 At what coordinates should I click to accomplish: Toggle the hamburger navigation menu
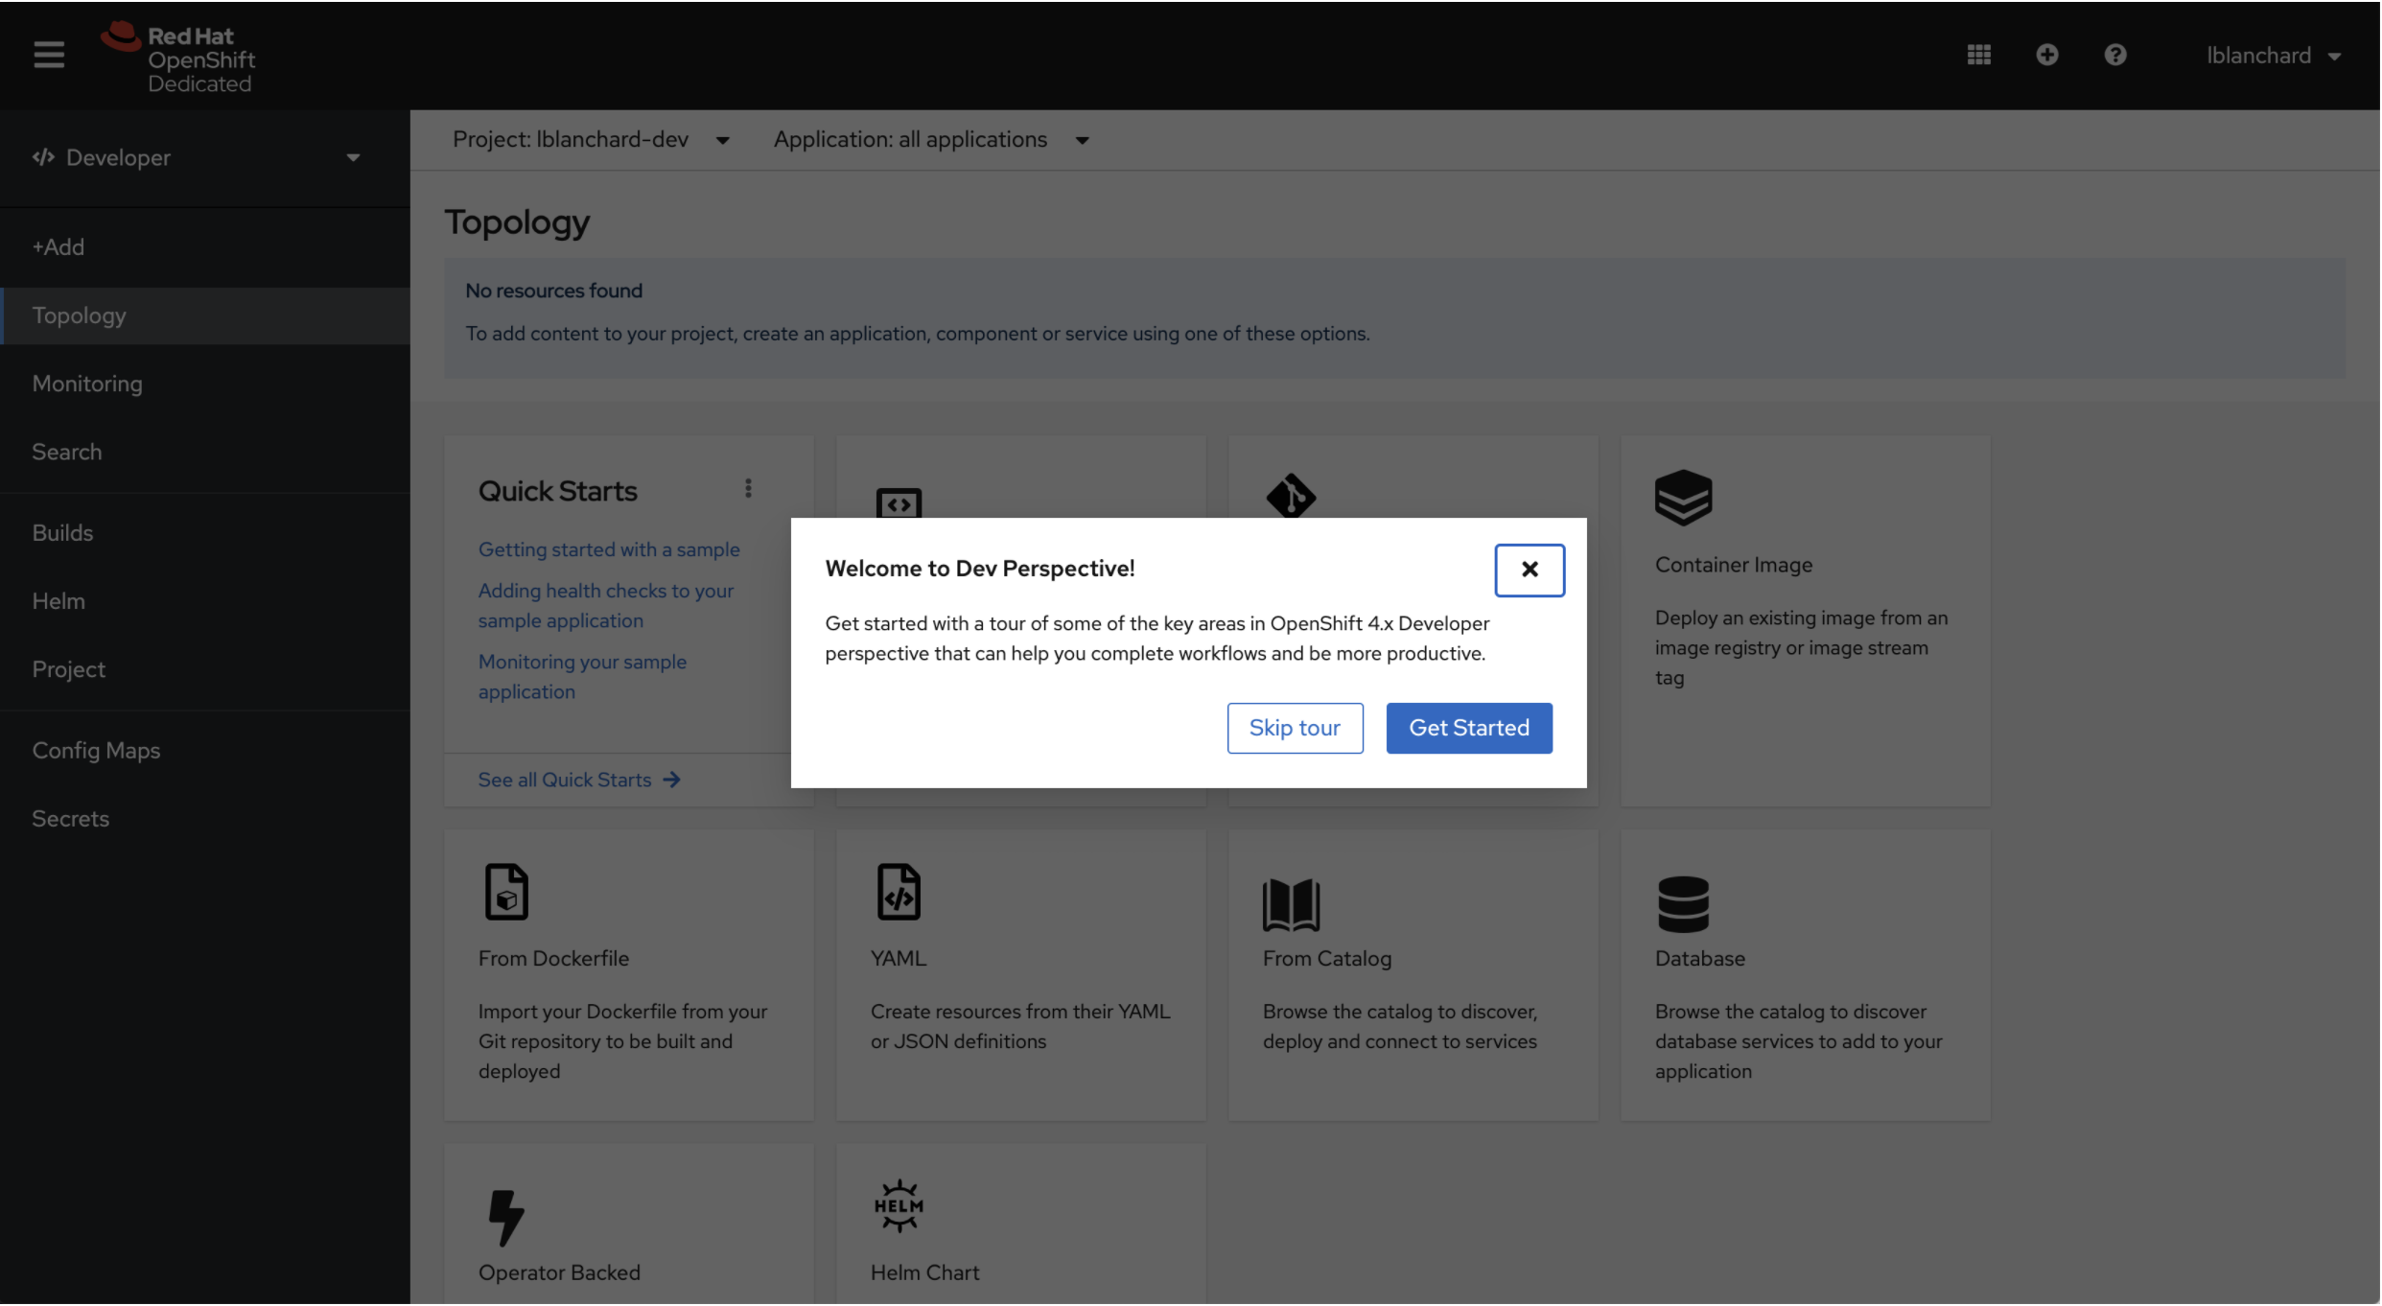coord(49,55)
